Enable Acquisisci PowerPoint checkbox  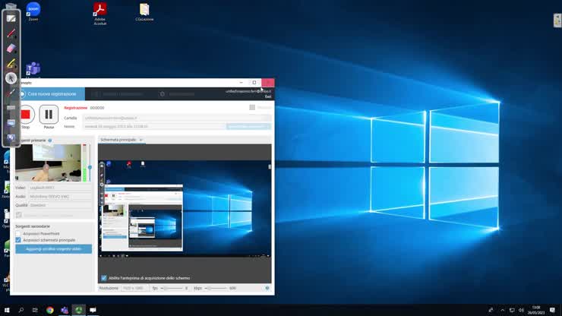click(x=18, y=233)
